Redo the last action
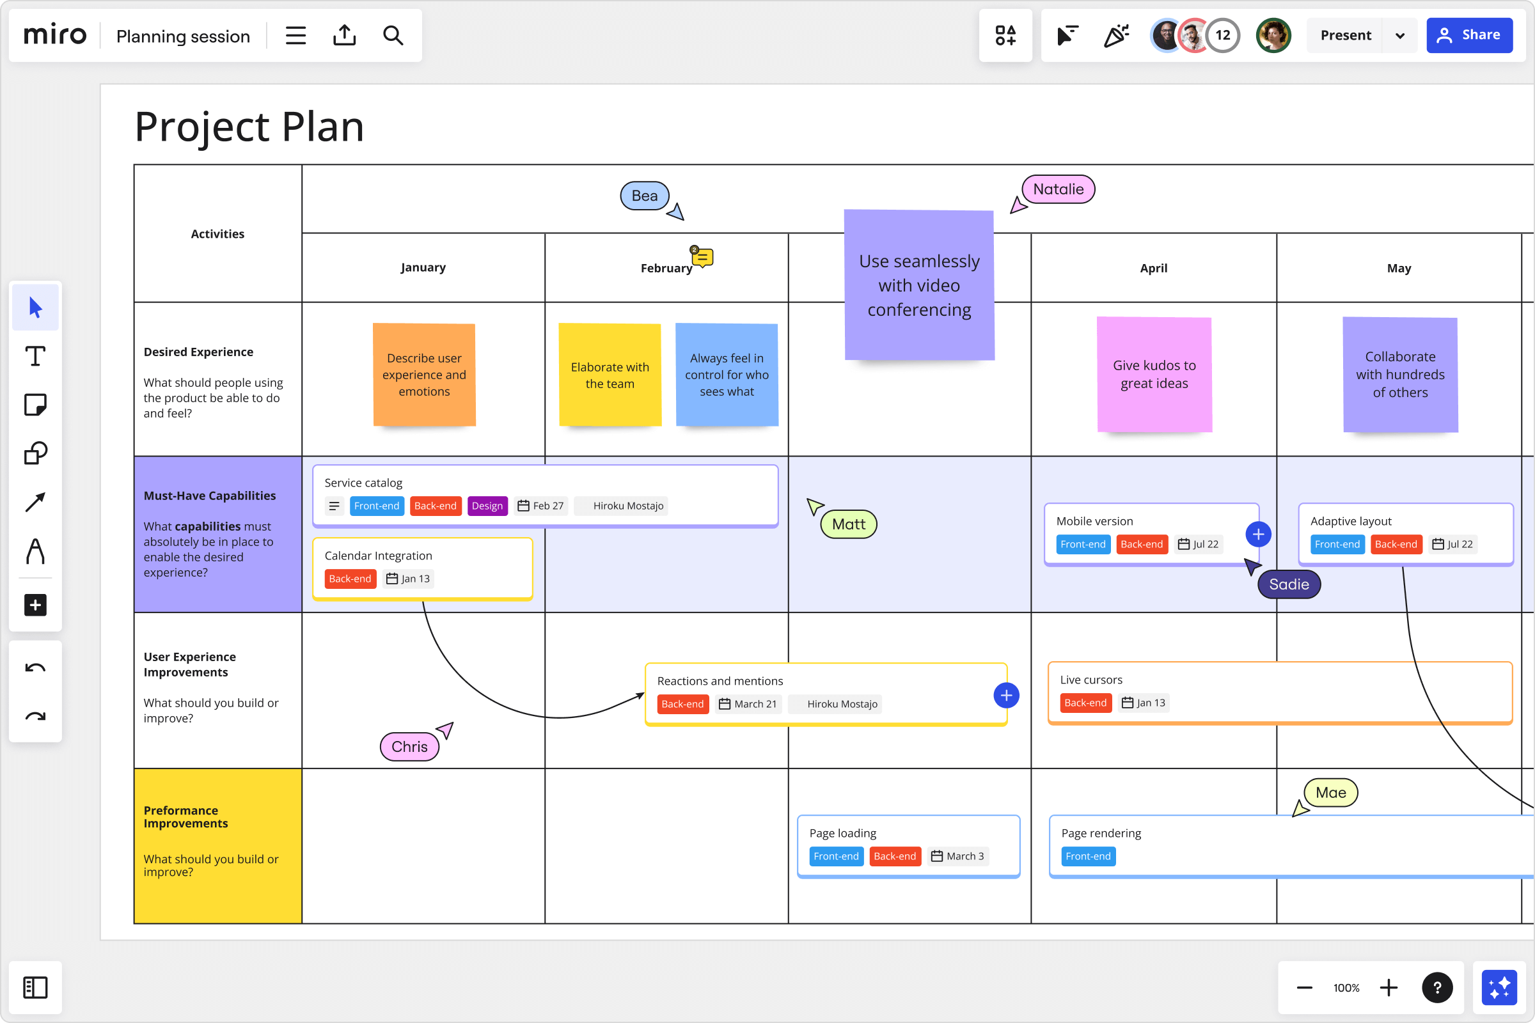 [35, 716]
